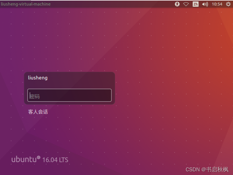This screenshot has width=233, height=175.
Task: Open the power session gear menu
Action: (228, 4)
